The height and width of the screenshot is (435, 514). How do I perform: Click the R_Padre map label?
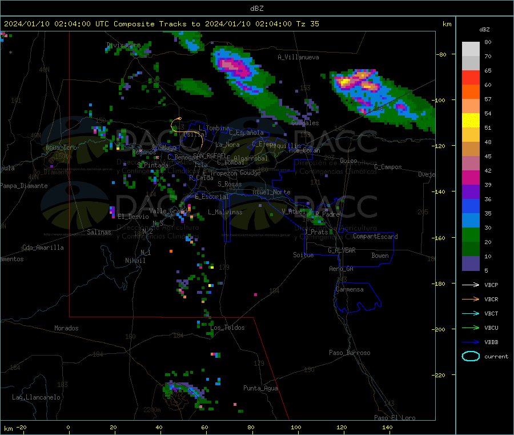click(327, 214)
